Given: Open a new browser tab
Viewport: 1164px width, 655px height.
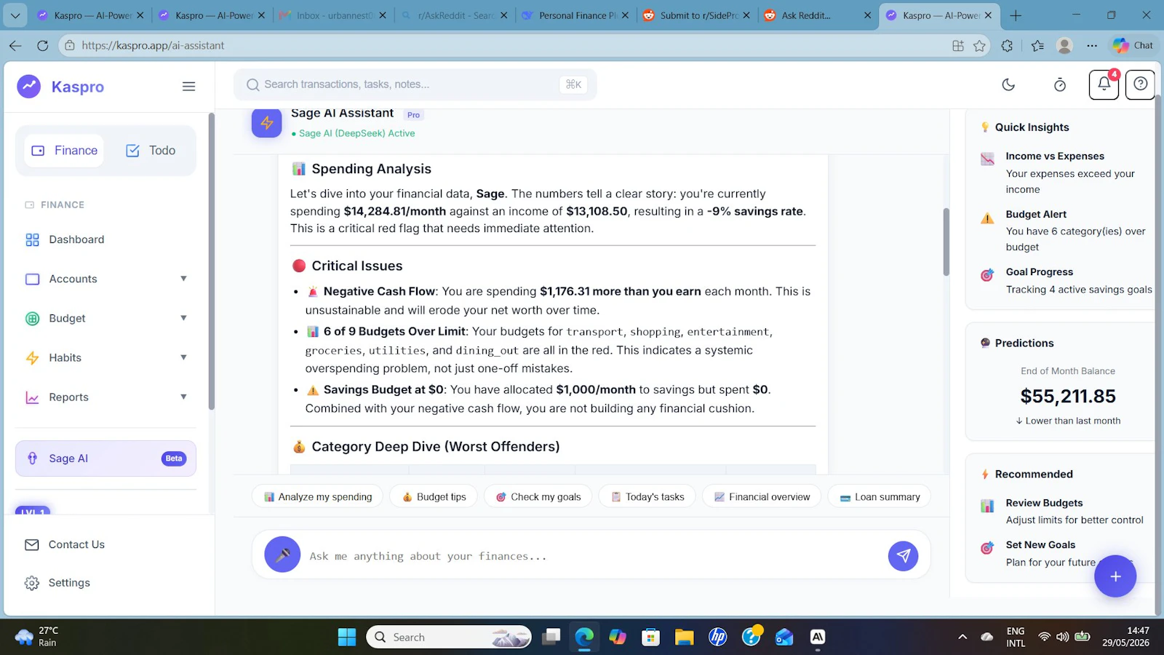Looking at the screenshot, I should point(1016,15).
